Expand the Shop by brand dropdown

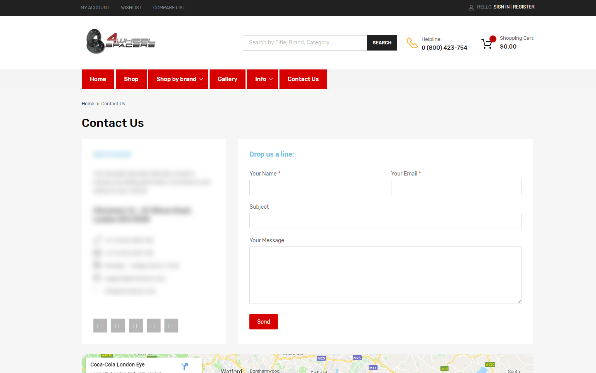178,79
